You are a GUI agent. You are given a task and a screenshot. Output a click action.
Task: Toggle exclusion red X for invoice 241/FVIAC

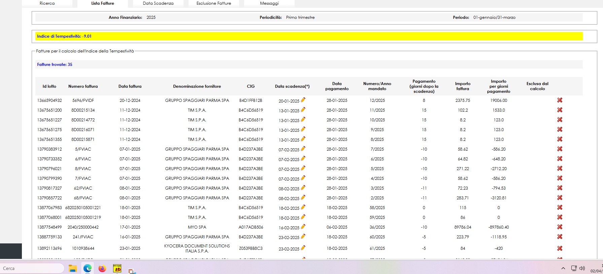coord(560,237)
